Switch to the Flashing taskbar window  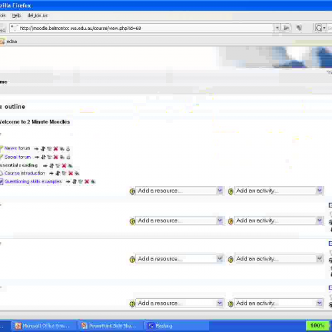[x=177, y=326]
